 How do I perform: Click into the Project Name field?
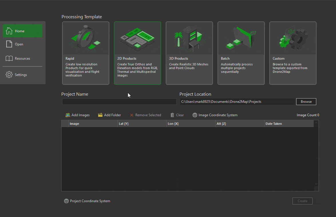tap(119, 102)
